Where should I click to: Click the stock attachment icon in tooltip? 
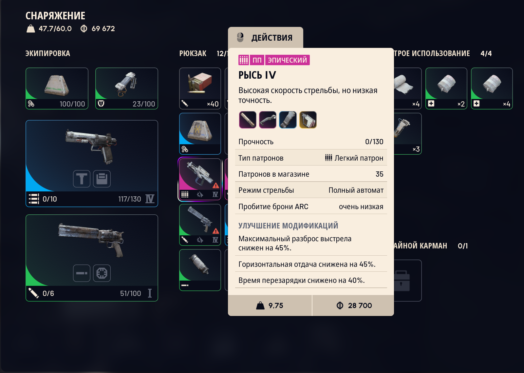268,120
